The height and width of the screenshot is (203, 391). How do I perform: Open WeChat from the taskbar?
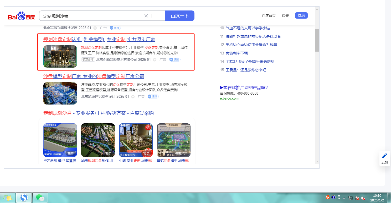tap(40, 197)
